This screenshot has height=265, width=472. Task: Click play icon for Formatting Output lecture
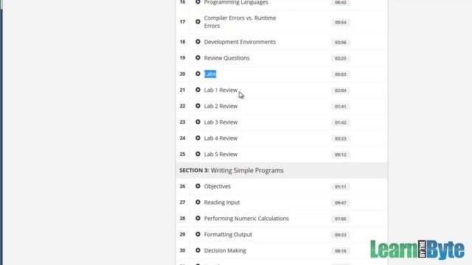tap(198, 234)
